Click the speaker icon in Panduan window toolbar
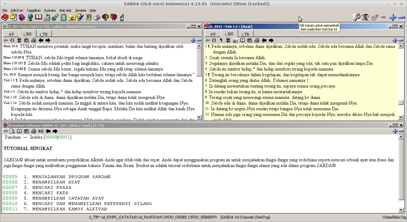407x222 pixels. point(41,131)
